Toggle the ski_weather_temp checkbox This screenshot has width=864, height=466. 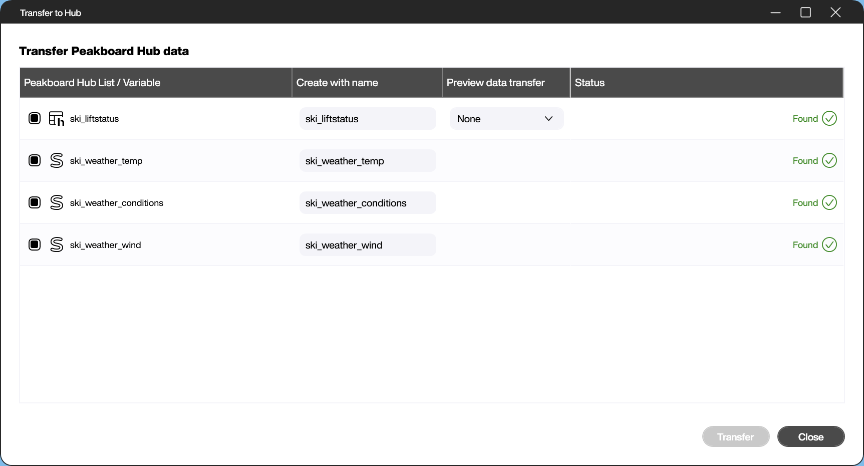coord(35,161)
